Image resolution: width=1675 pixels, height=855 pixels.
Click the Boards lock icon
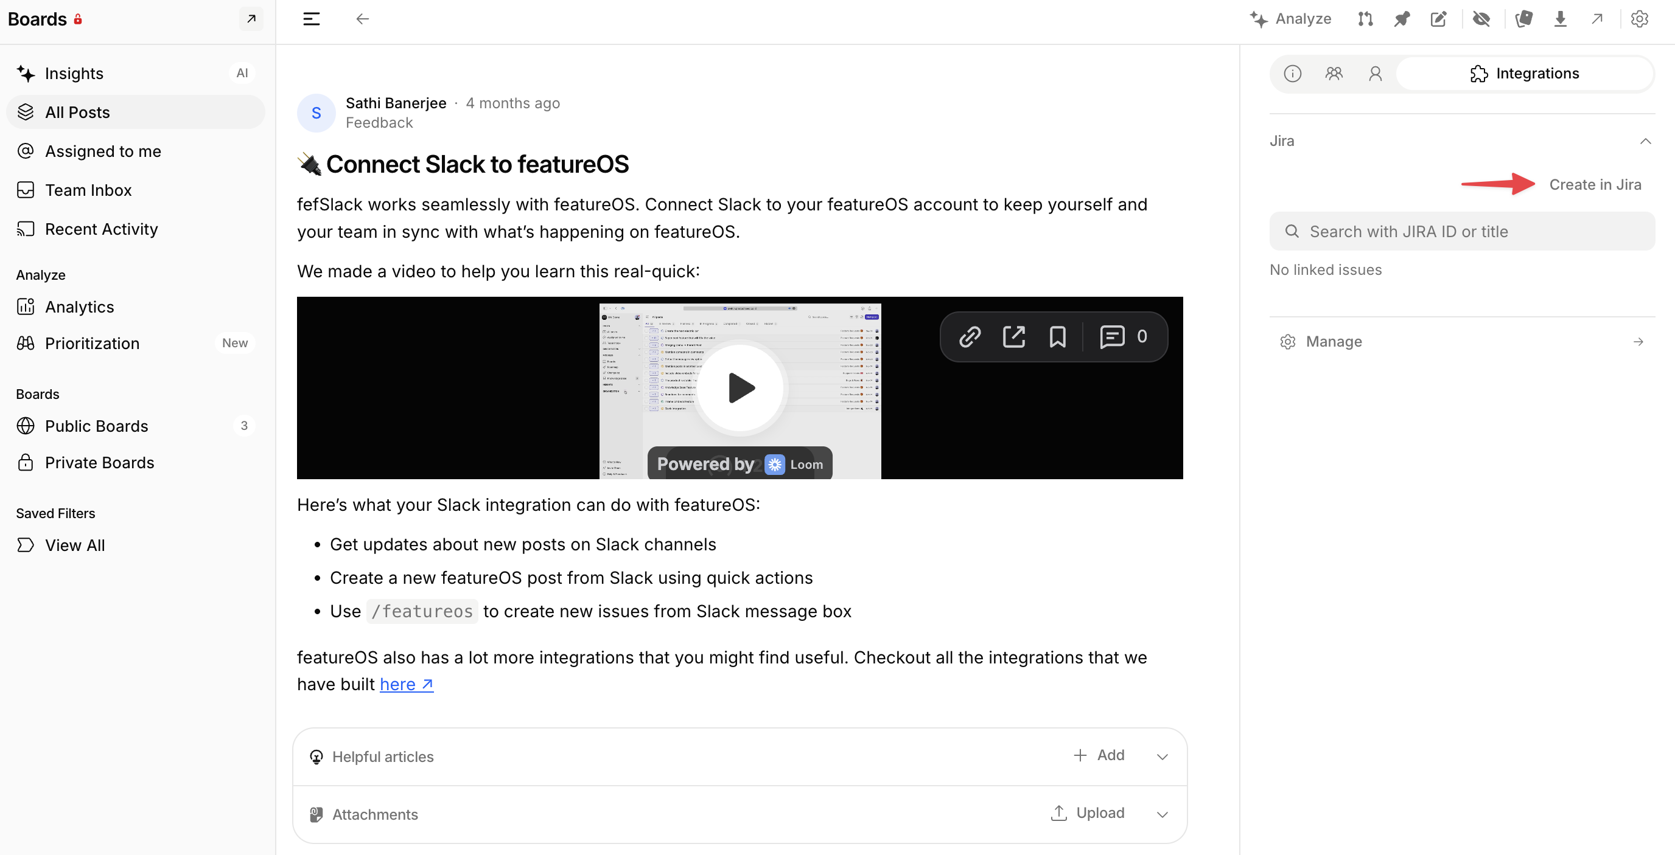tap(78, 19)
